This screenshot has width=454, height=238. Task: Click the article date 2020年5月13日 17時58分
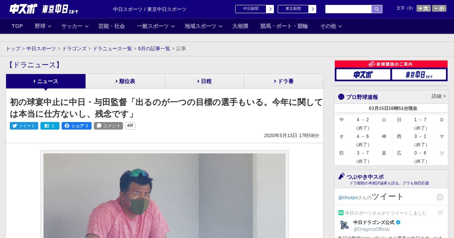click(x=292, y=136)
